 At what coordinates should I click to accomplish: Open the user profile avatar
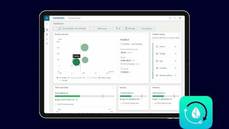(180, 18)
